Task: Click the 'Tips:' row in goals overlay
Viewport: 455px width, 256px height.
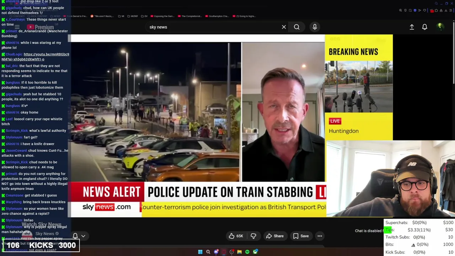Action: click(419, 230)
